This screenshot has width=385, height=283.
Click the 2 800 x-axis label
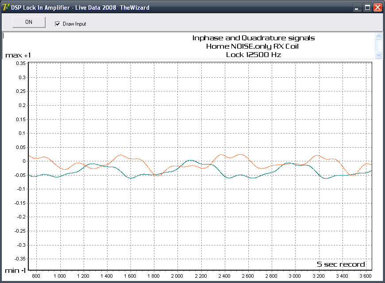pyautogui.click(x=271, y=276)
